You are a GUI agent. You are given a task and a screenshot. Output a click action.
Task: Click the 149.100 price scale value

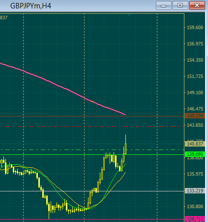coord(195,93)
